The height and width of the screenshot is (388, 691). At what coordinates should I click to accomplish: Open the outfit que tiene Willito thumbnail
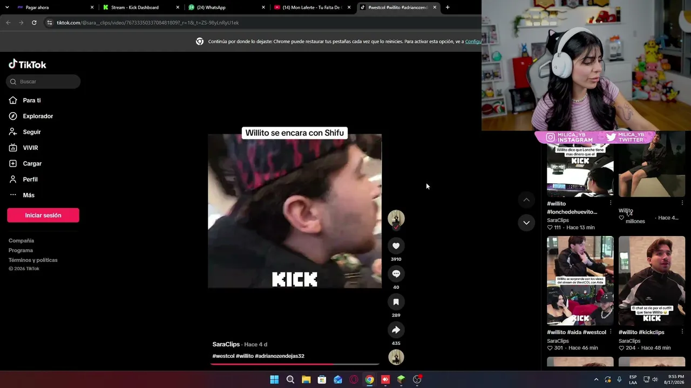pyautogui.click(x=652, y=281)
